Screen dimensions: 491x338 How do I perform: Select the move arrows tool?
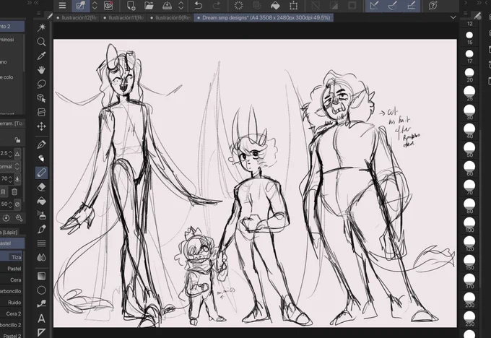(x=41, y=126)
